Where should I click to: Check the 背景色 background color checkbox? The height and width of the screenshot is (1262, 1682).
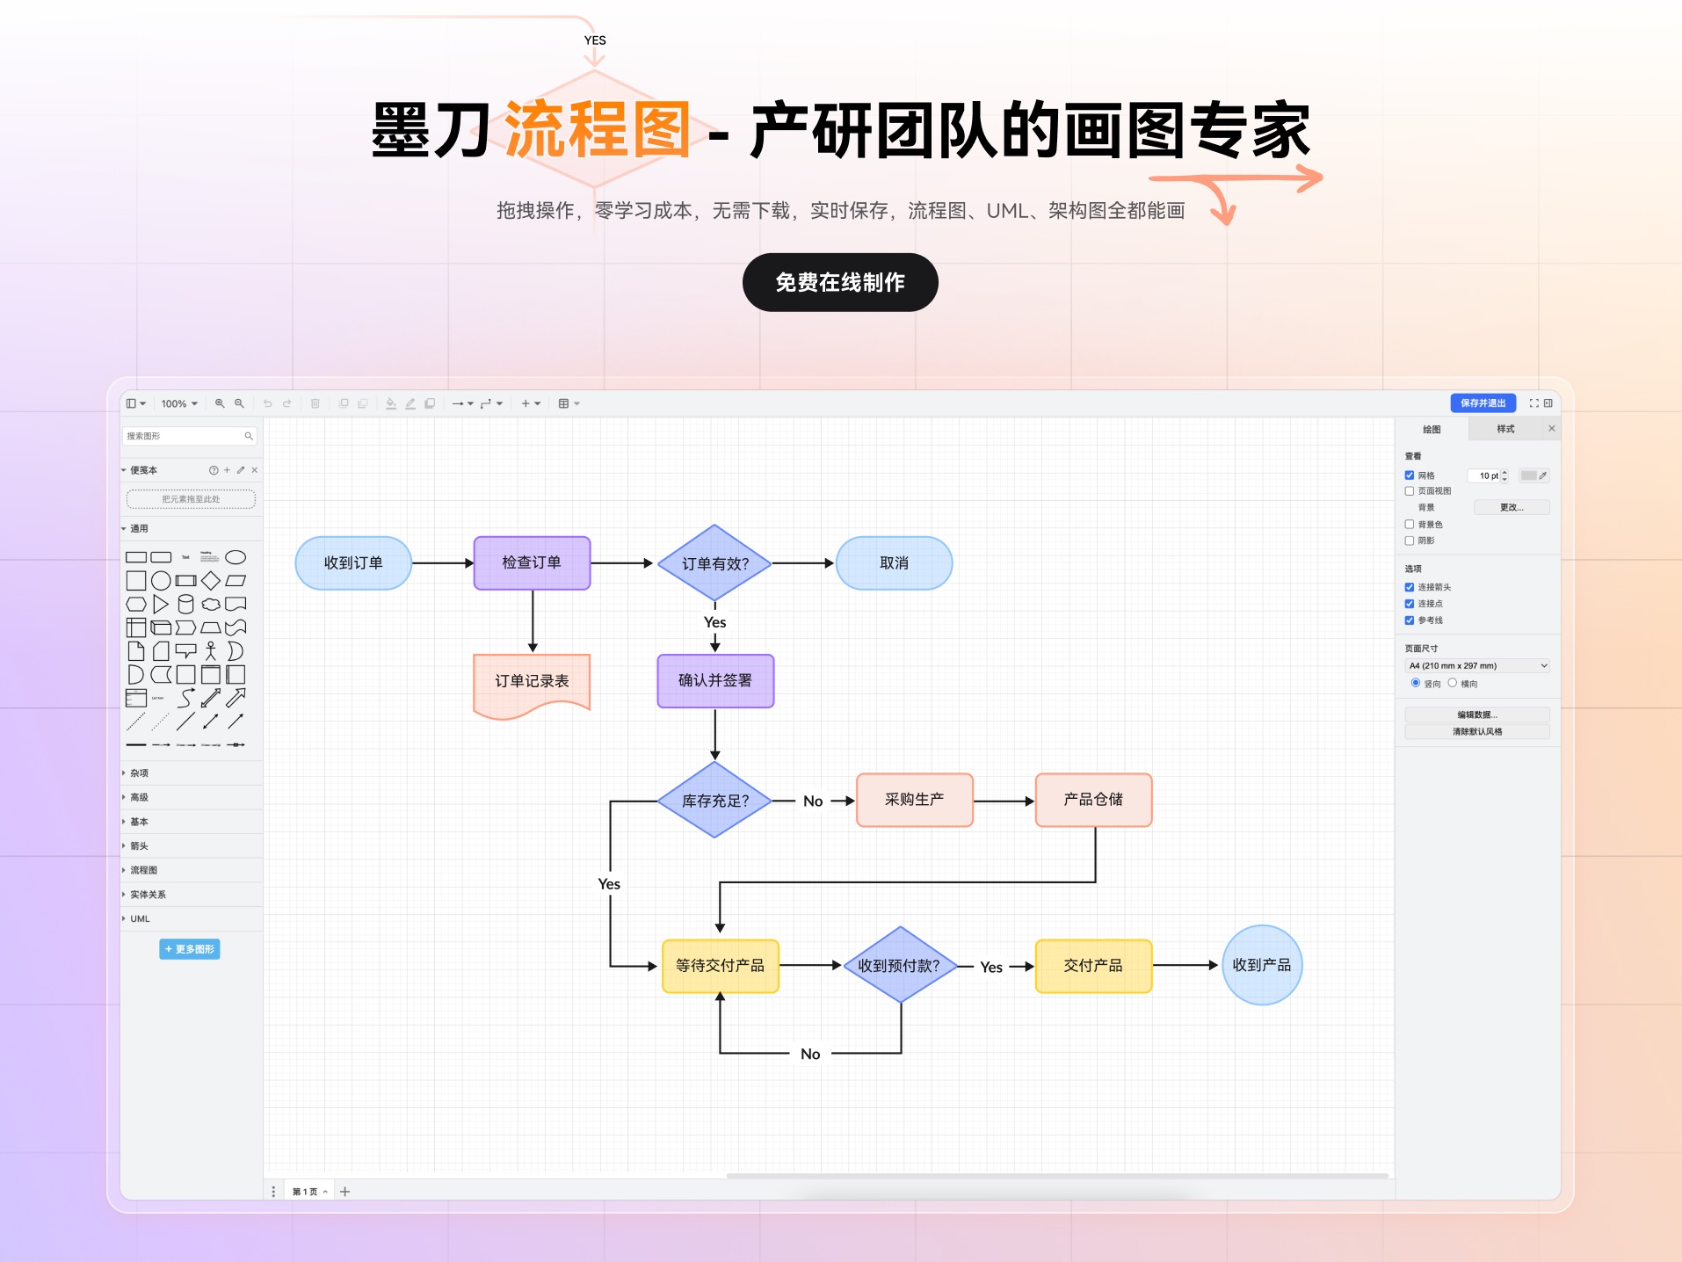(x=1410, y=525)
